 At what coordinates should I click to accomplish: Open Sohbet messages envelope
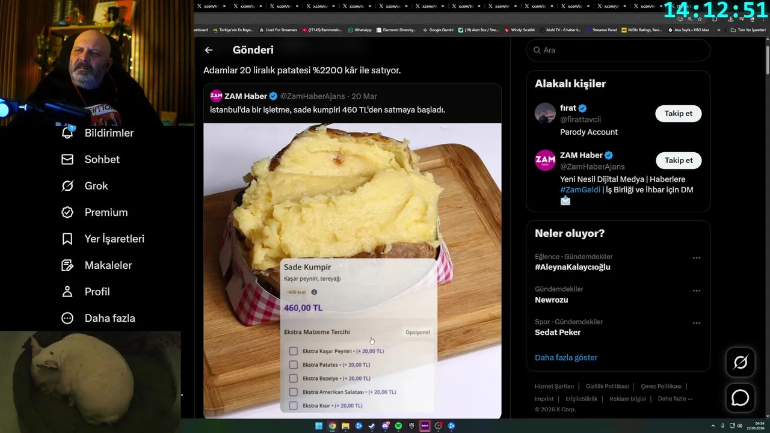[x=67, y=159]
